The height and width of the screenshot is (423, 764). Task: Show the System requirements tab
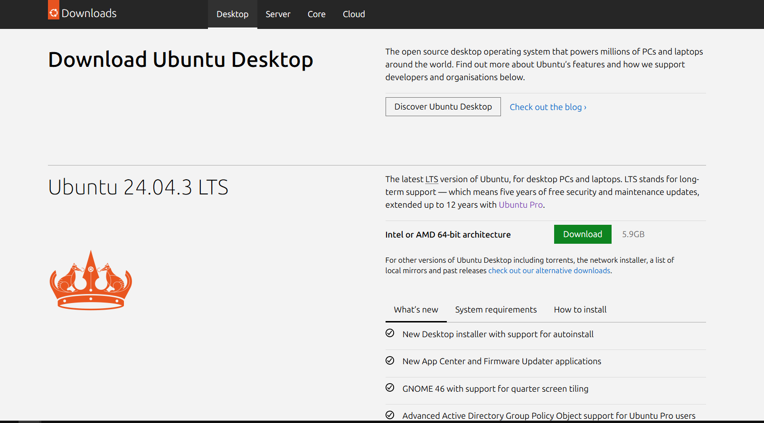pos(496,310)
